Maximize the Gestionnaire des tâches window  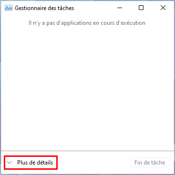point(141,8)
